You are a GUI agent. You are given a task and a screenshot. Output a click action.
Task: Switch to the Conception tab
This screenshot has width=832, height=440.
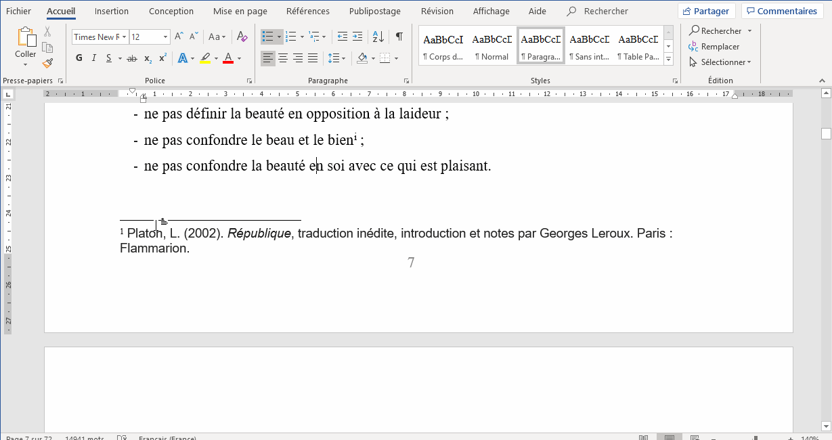[171, 11]
